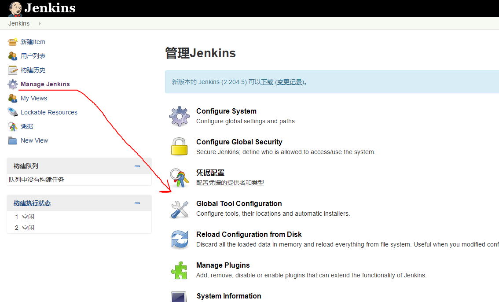Open the 新建Item link

coord(33,42)
